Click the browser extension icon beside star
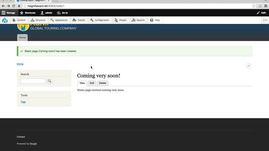 [x=260, y=6]
